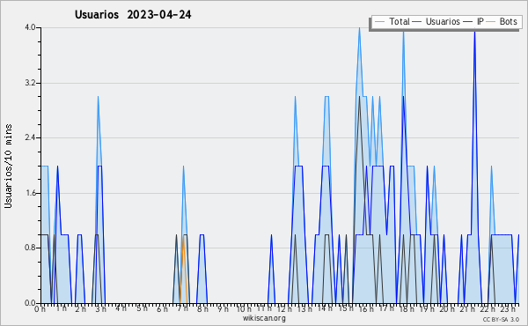Click the '14 h' x-axis label
This screenshot has height=326, width=528.
(325, 309)
